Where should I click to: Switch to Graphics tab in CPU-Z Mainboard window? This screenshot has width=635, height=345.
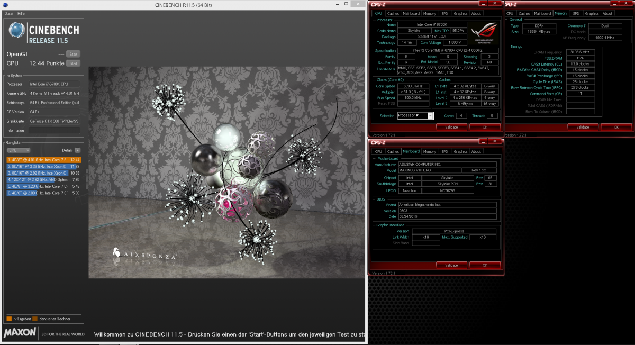coord(460,151)
